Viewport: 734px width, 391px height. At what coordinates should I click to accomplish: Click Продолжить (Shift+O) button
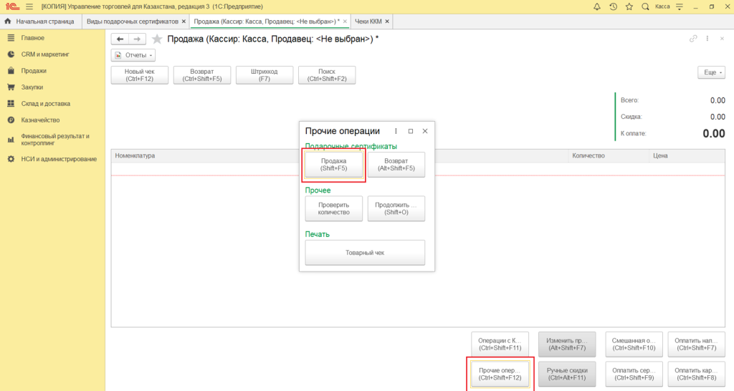point(396,208)
